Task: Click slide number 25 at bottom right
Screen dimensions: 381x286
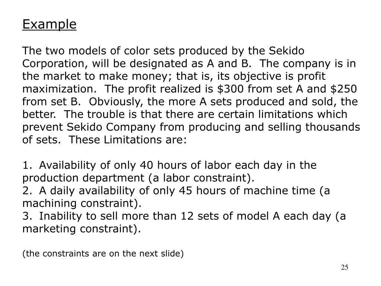Action: 344,268
